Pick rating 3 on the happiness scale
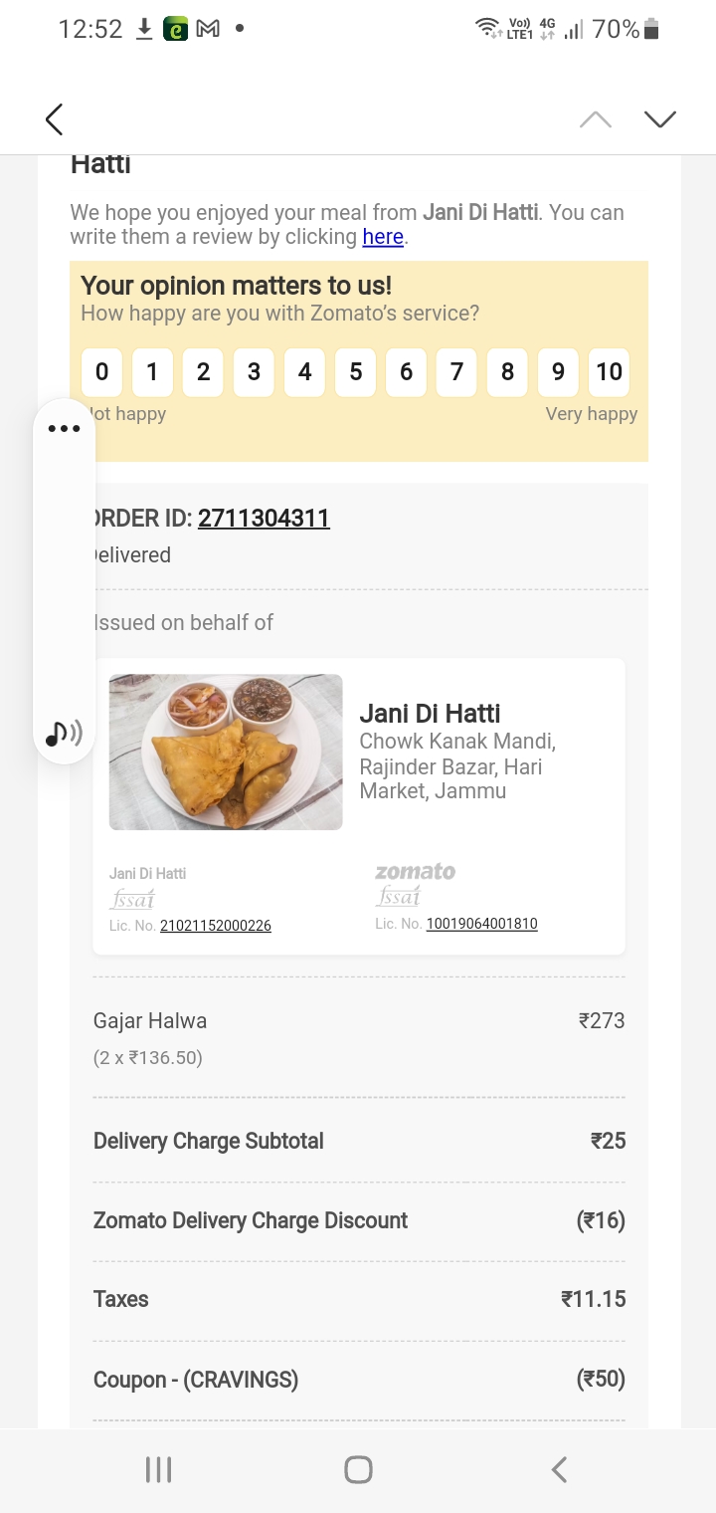 pyautogui.click(x=254, y=372)
